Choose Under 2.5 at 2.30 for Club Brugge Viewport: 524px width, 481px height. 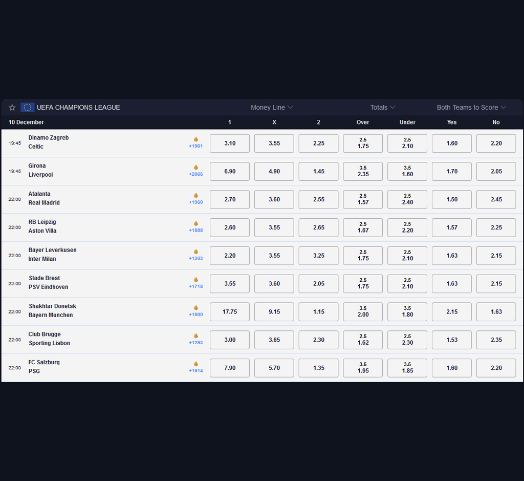click(407, 340)
